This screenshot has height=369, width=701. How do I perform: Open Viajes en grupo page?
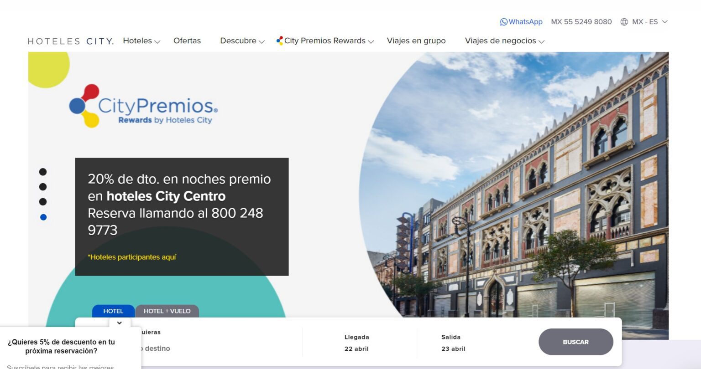416,41
